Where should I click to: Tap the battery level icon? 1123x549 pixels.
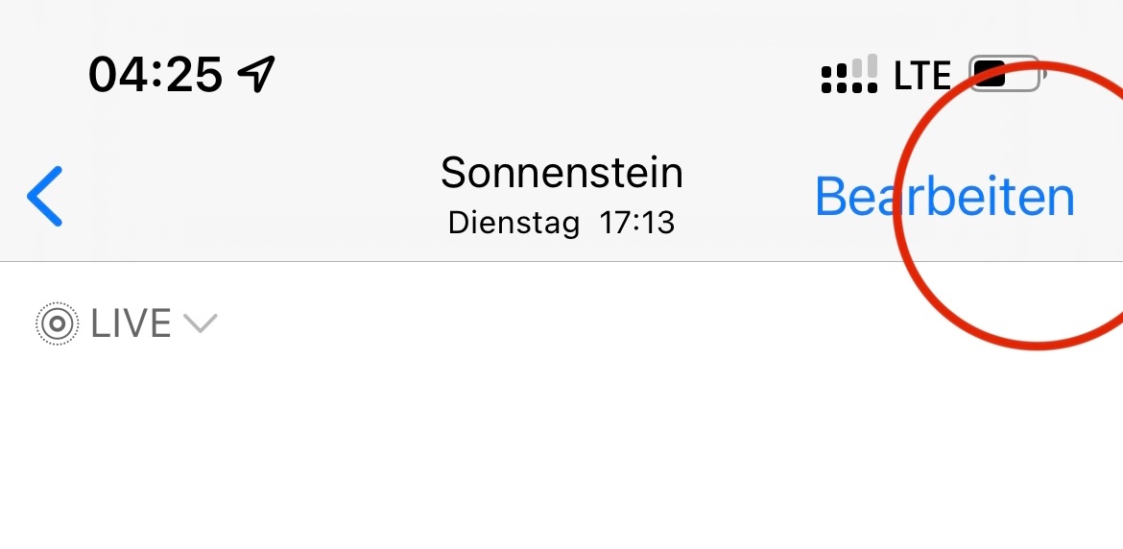pos(1003,74)
